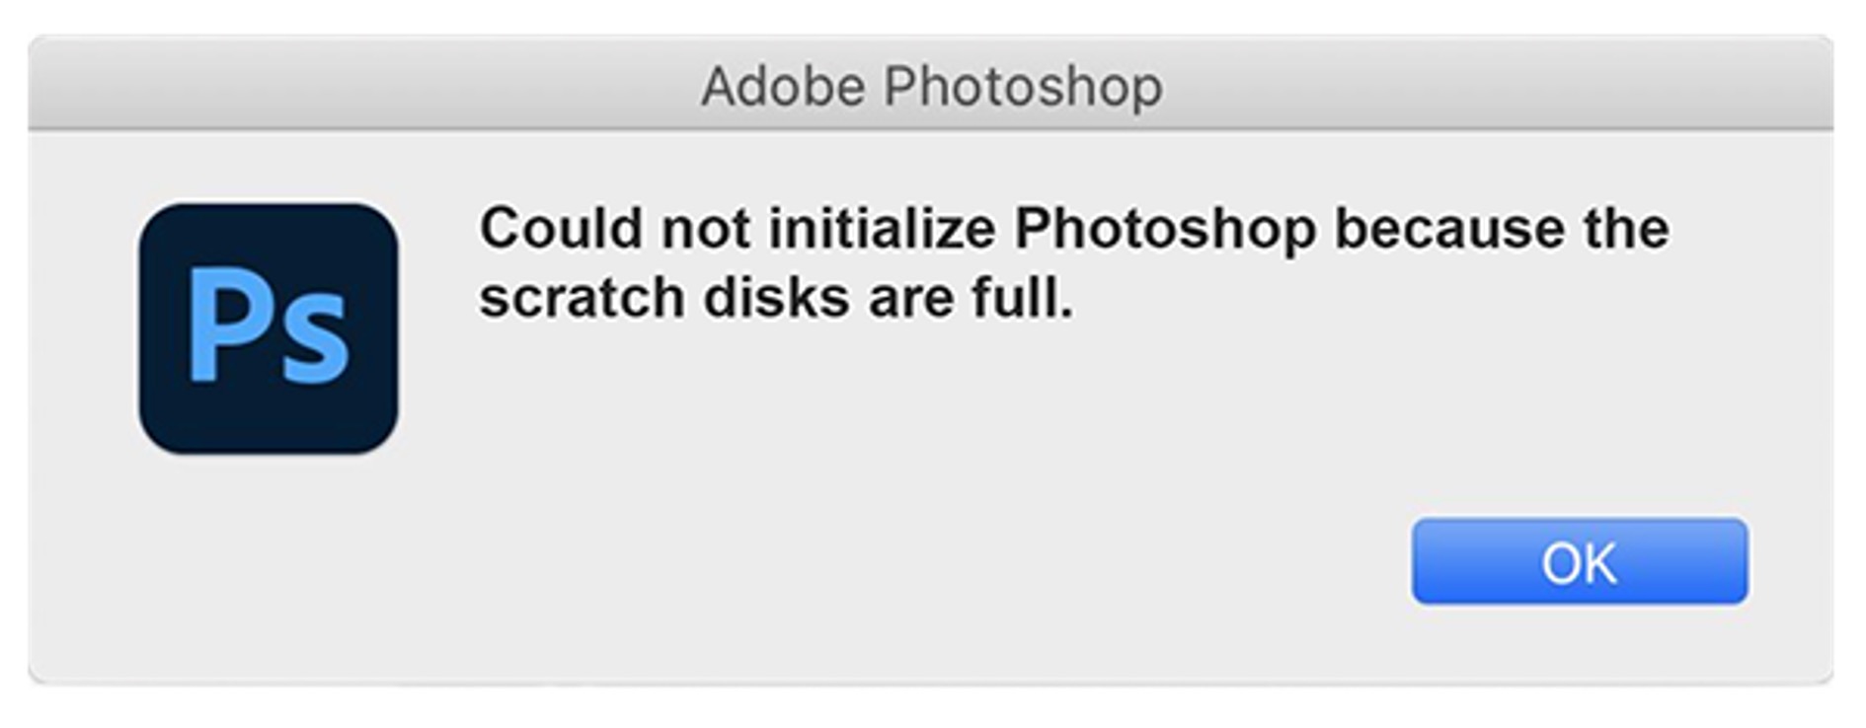This screenshot has height=728, width=1866.
Task: Click the OK button
Action: tap(1579, 562)
